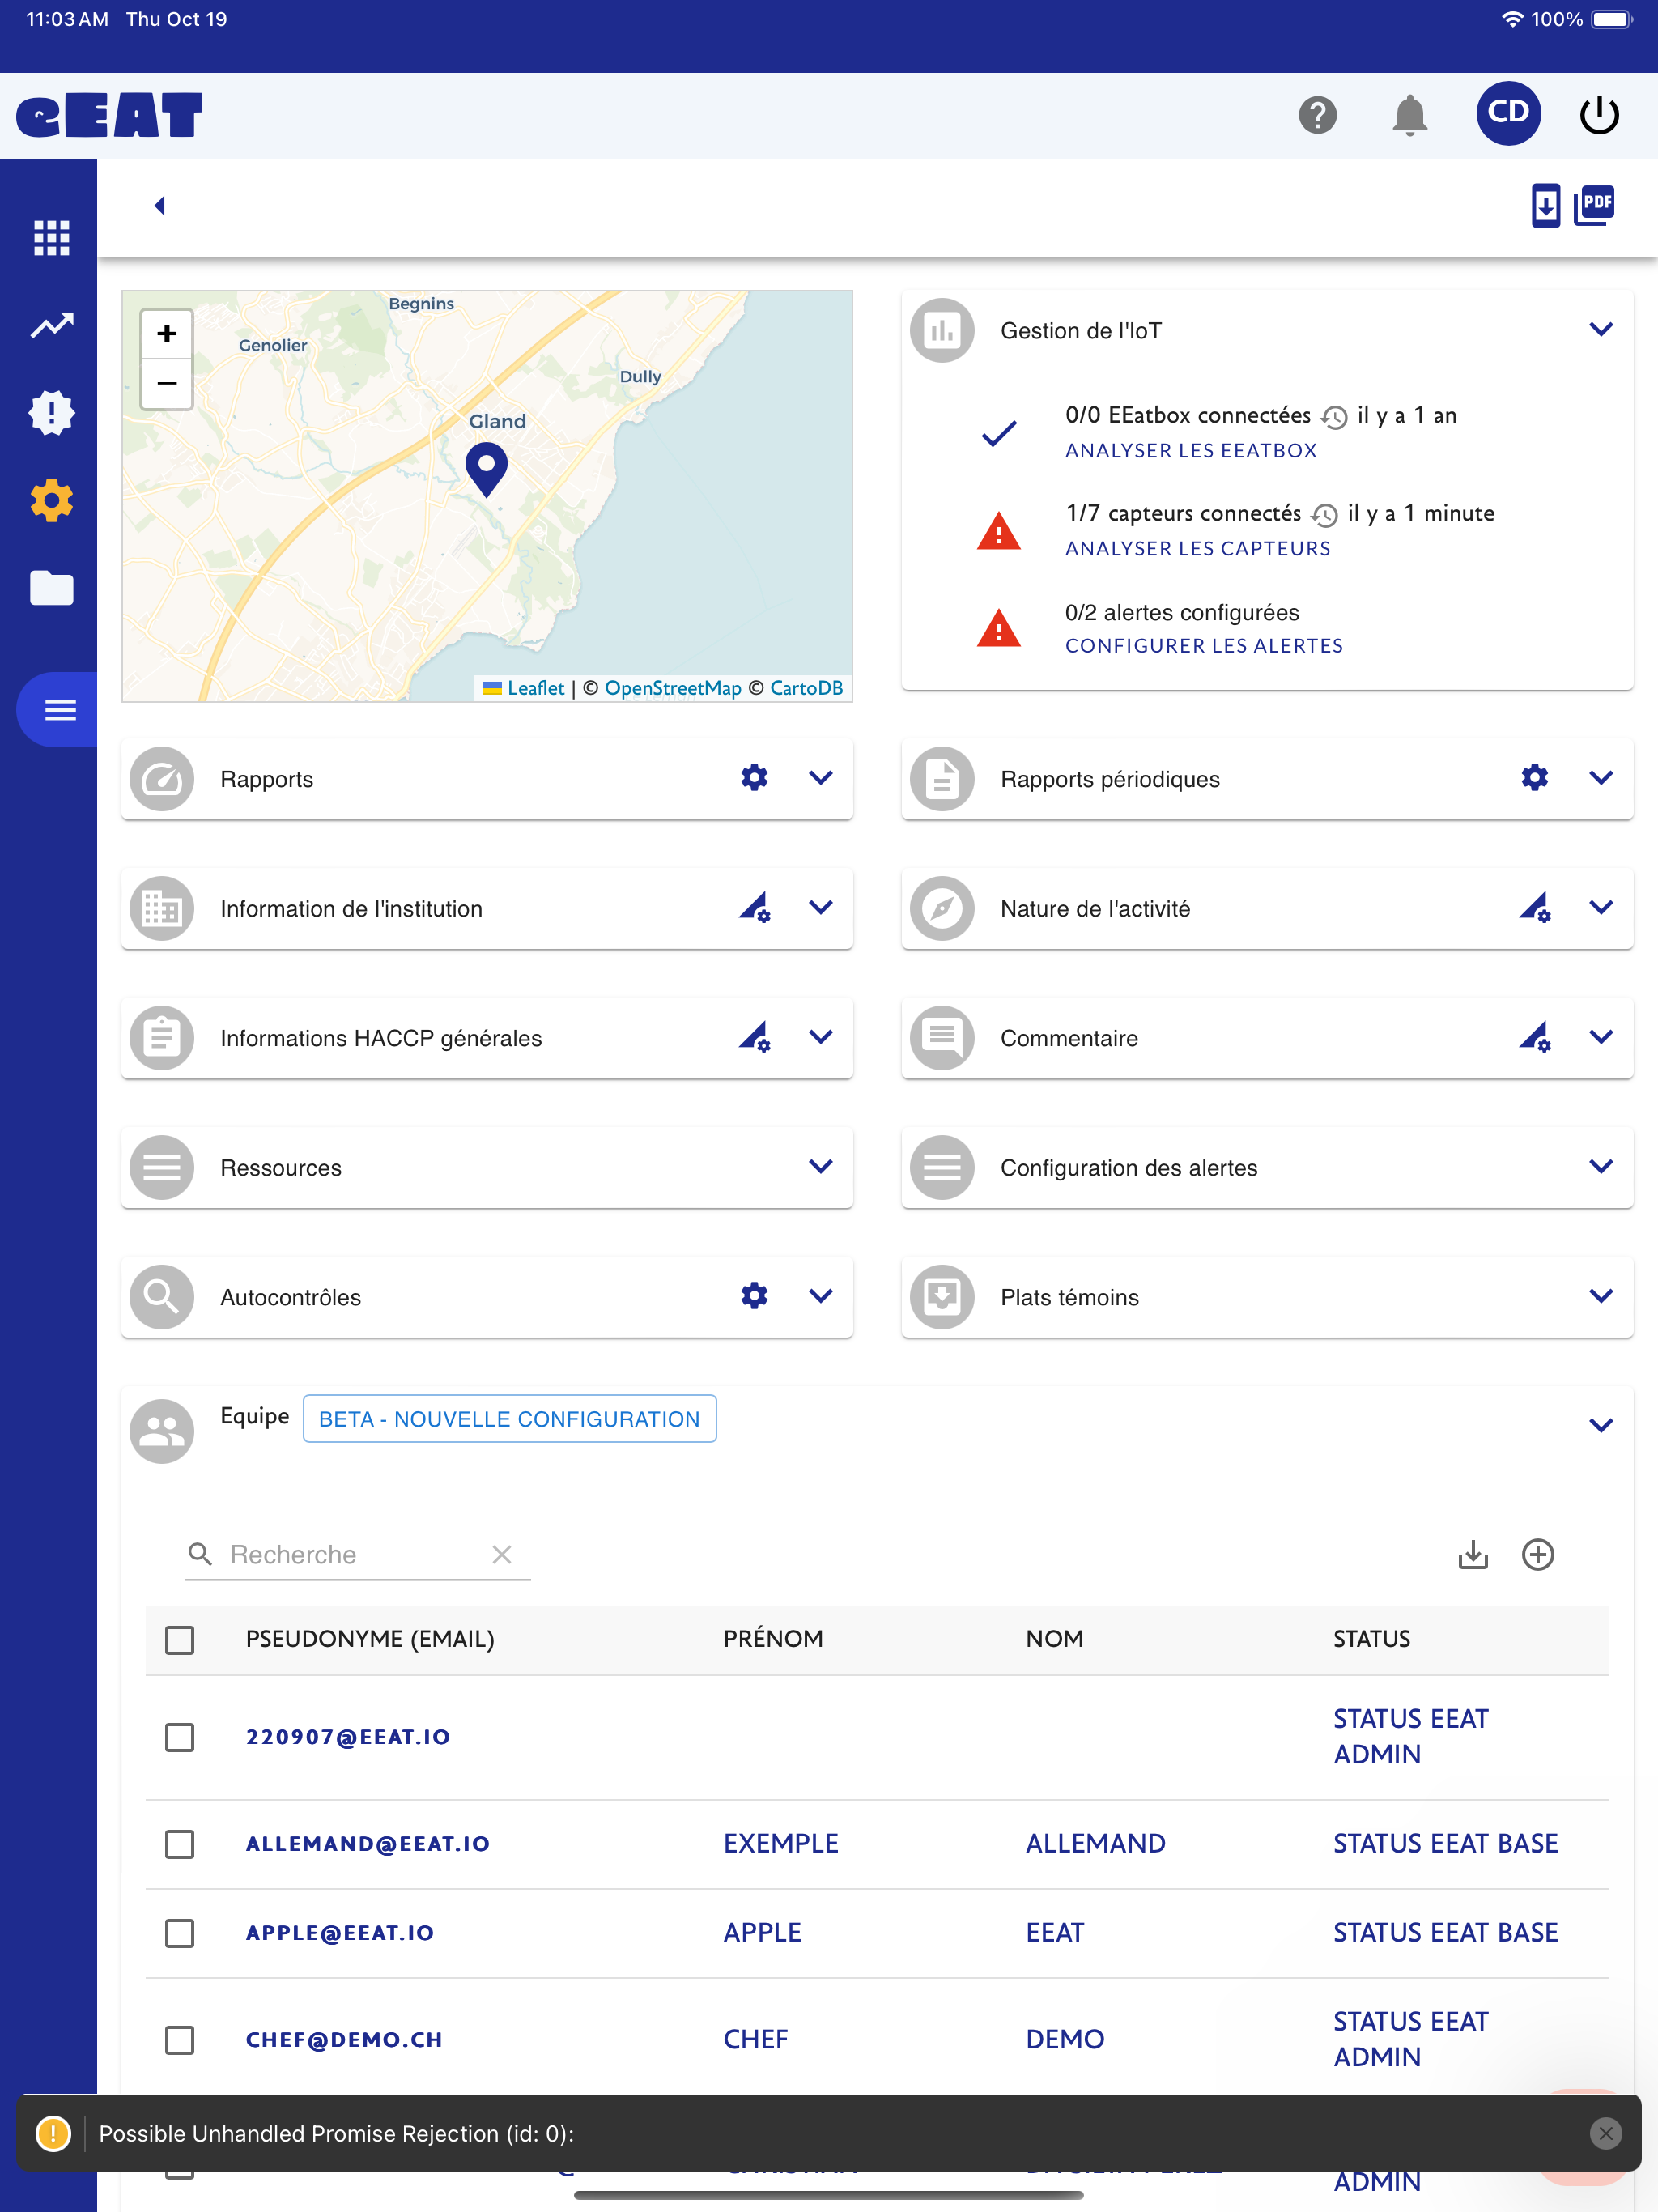Click Analyser les capteurs link
Screen dimensions: 1658x2212
1197,548
